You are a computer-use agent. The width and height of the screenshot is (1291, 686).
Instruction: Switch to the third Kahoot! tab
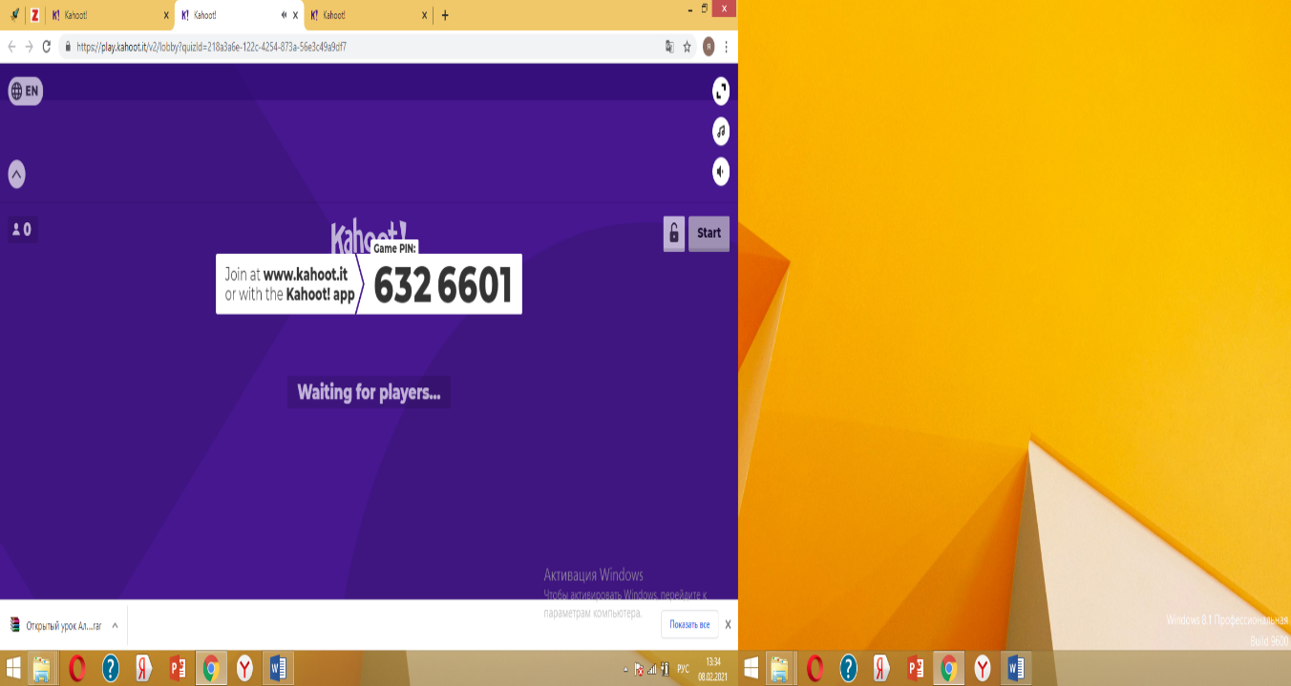point(368,15)
